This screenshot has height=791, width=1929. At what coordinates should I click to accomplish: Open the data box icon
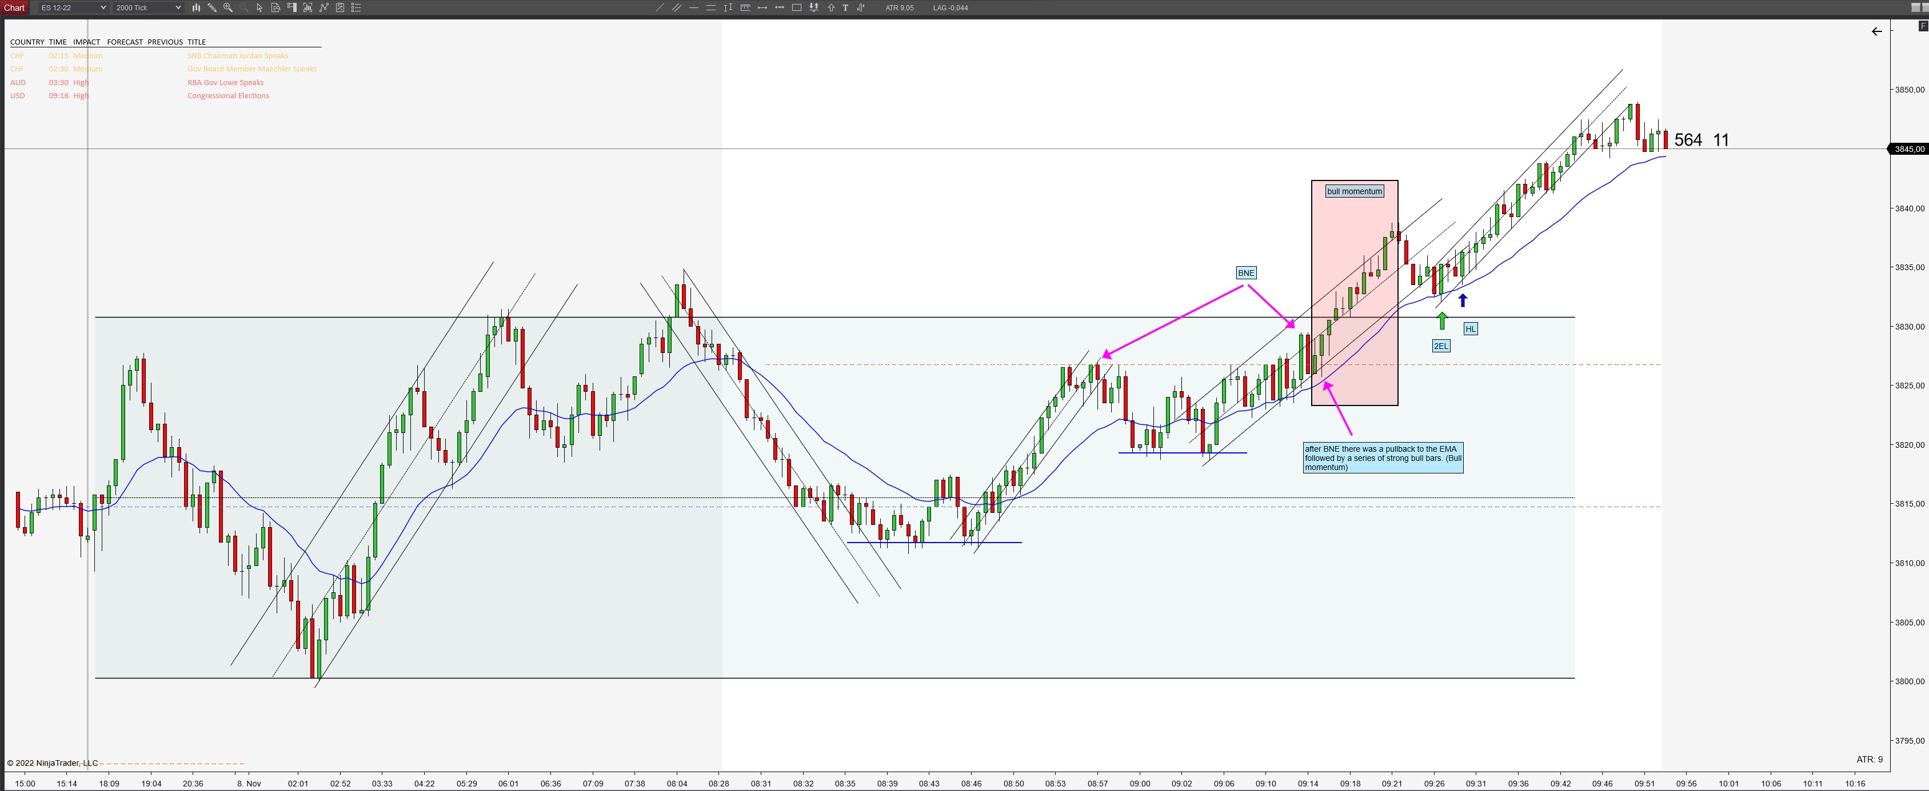pyautogui.click(x=275, y=7)
